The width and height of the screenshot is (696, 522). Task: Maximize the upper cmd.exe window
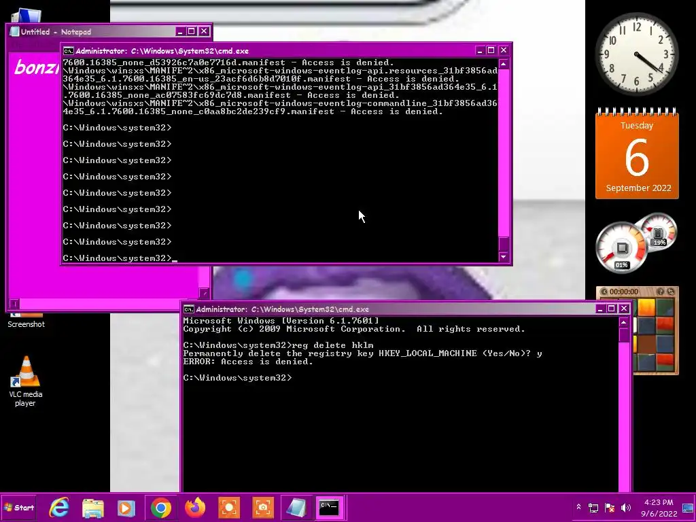491,50
